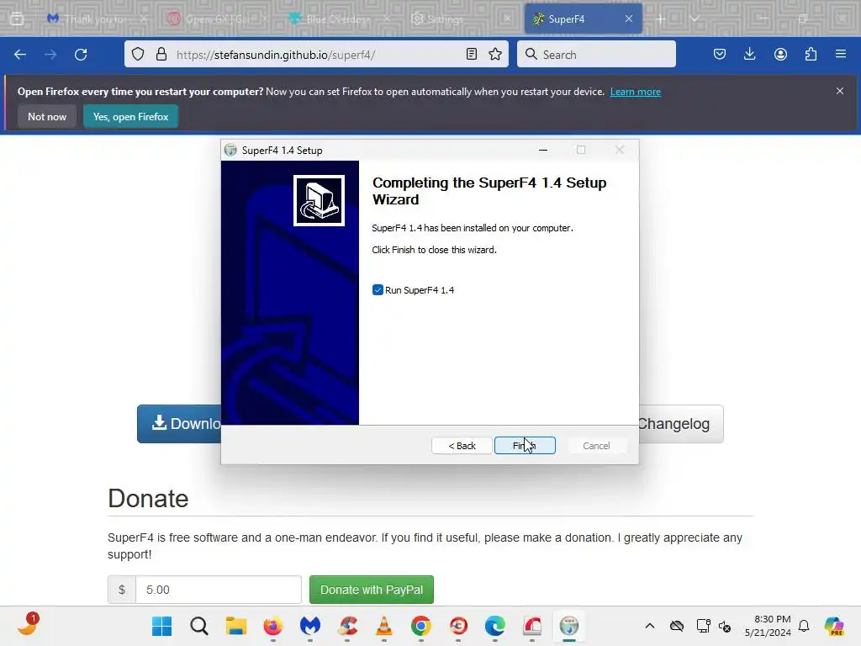
Task: Open Firefox View in tab strip
Action: pyautogui.click(x=17, y=19)
